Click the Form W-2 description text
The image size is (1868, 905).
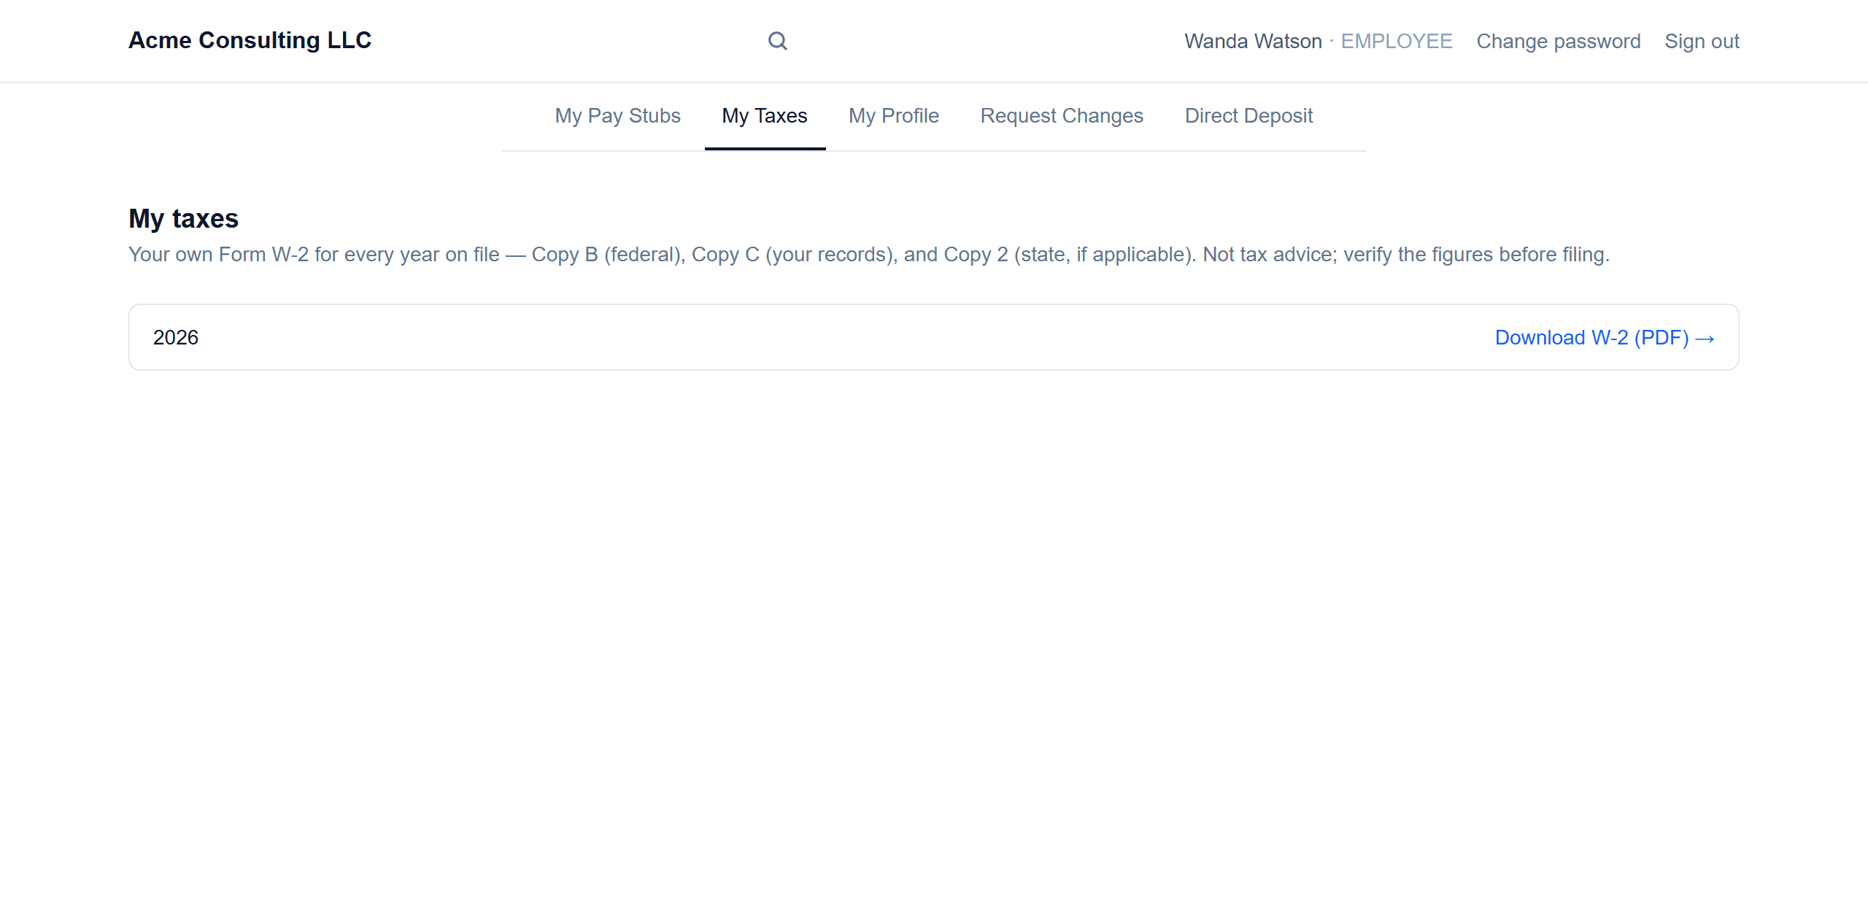[x=869, y=254]
